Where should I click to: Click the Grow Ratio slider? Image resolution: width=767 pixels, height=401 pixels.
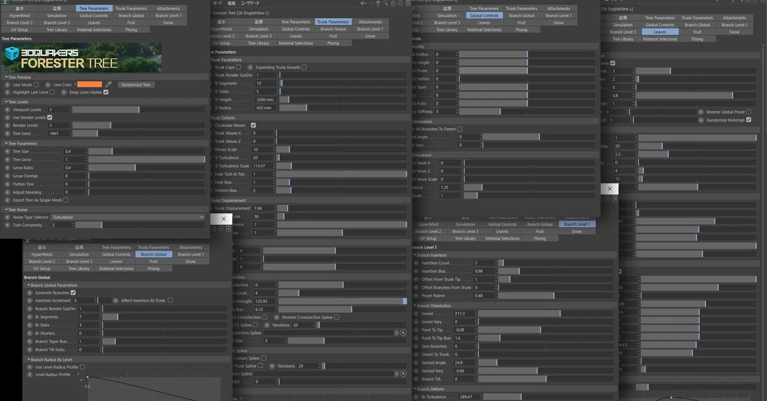tap(147, 168)
